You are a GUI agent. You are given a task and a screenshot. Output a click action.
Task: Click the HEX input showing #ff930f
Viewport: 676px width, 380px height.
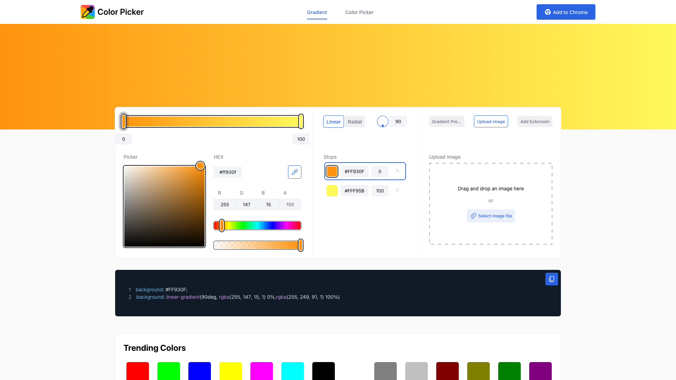[227, 172]
